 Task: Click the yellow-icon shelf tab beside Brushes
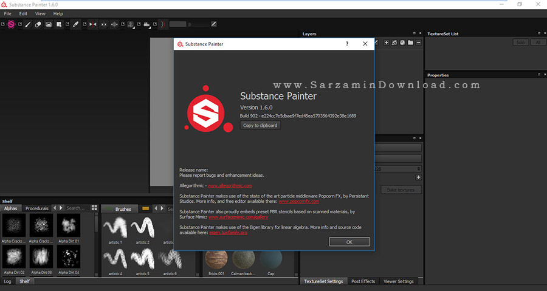[145, 208]
